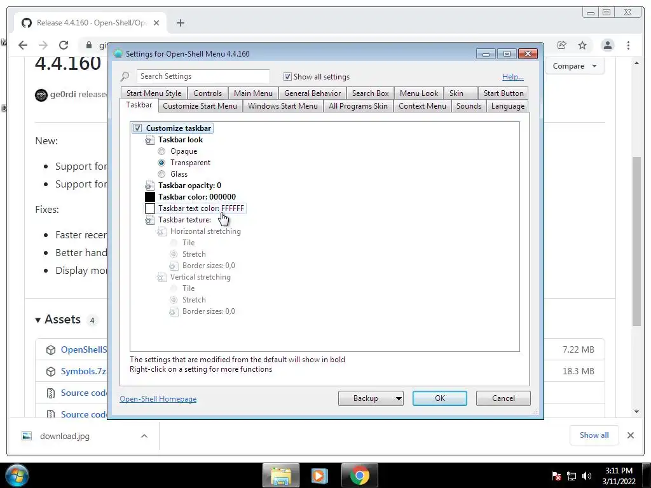Viewport: 651px width, 488px height.
Task: Click the volume speaker tray icon
Action: (x=587, y=476)
